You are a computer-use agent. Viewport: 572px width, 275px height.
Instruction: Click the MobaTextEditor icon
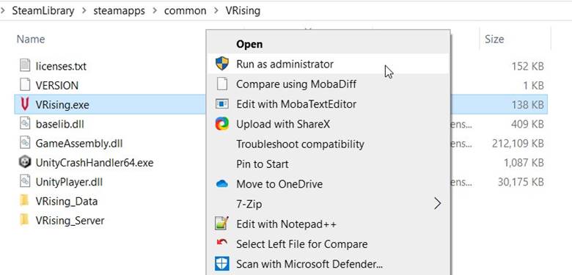click(x=221, y=104)
